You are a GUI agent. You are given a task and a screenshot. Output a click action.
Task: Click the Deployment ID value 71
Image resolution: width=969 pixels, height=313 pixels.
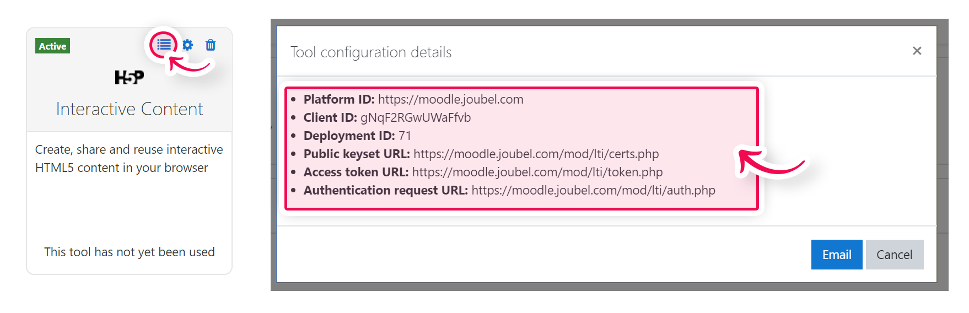[405, 136]
